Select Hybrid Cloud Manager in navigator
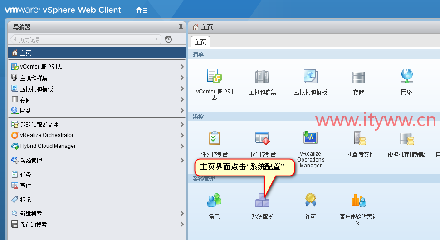The height and width of the screenshot is (240, 440). point(97,146)
